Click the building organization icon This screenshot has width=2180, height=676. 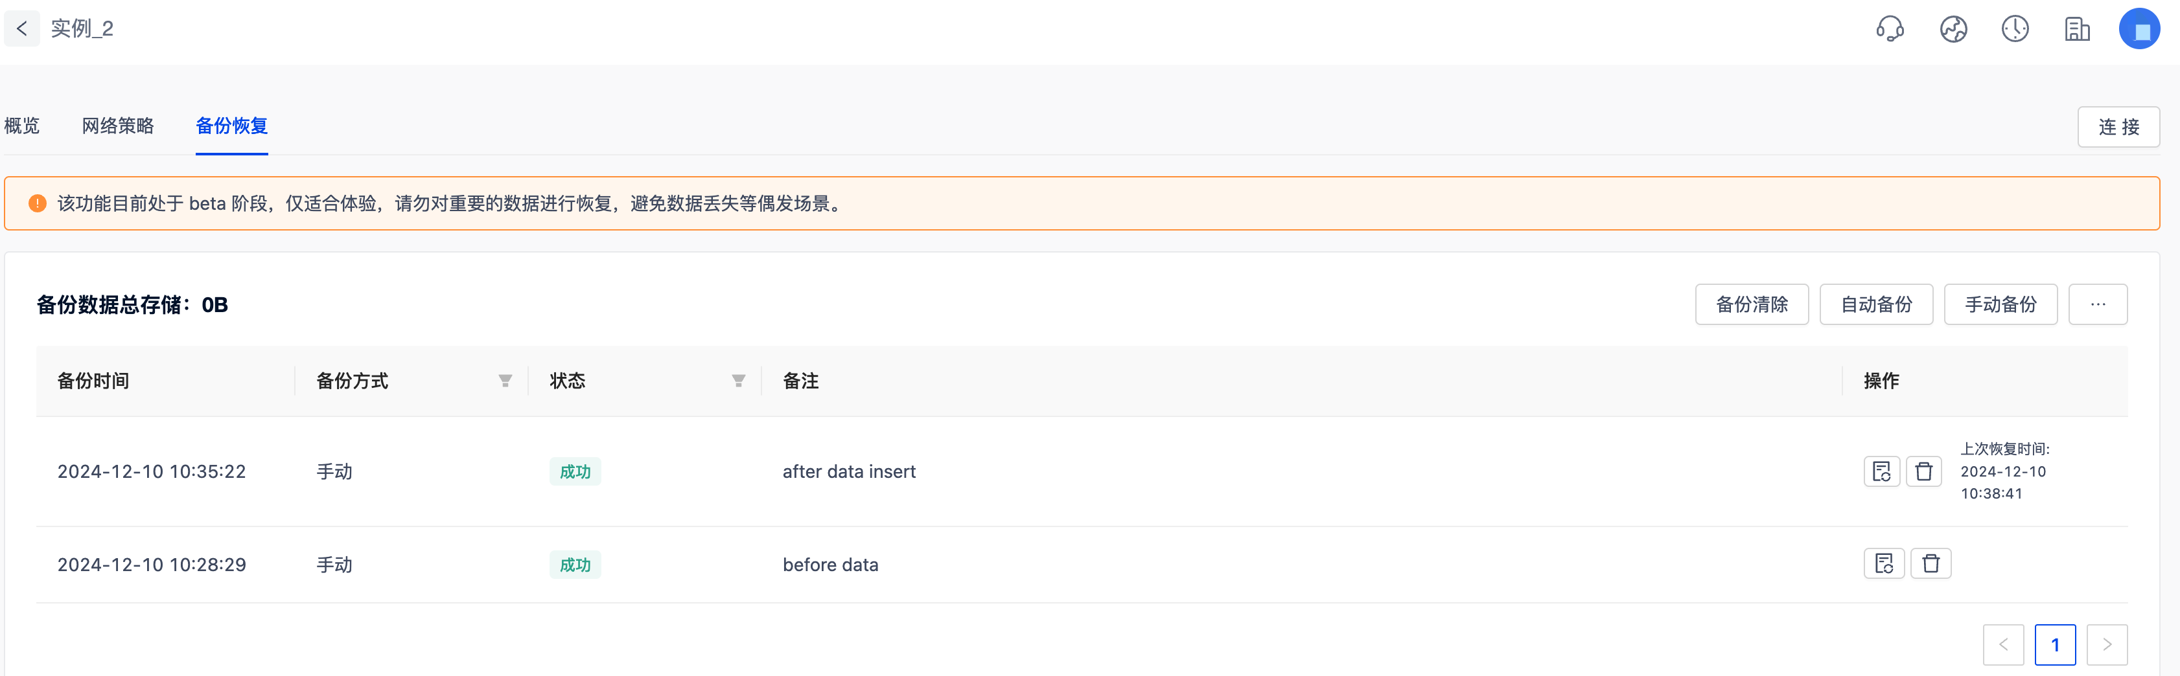tap(2078, 28)
